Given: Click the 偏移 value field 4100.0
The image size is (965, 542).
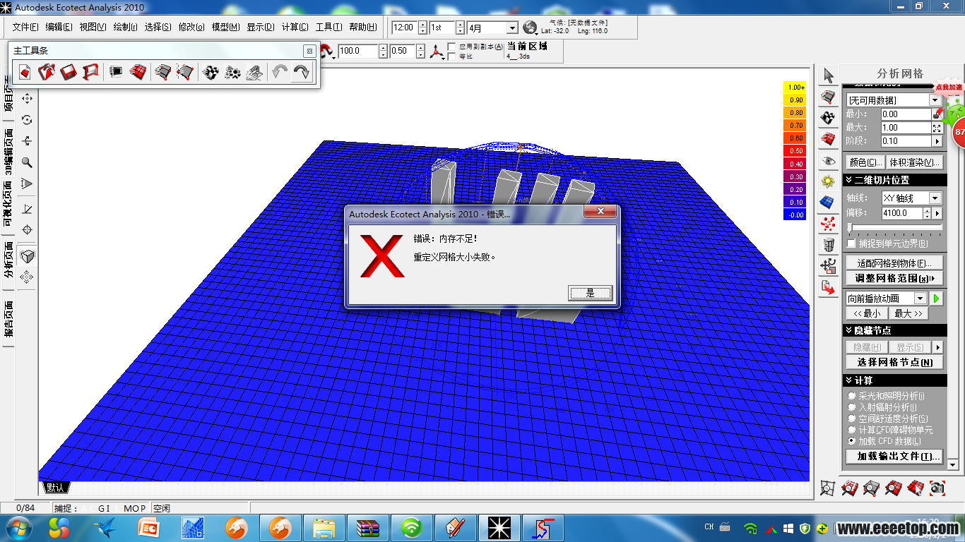Looking at the screenshot, I should (902, 212).
